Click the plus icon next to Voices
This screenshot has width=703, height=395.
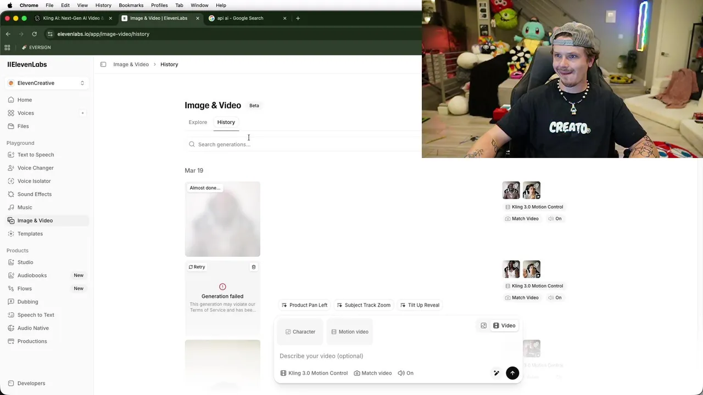click(83, 113)
